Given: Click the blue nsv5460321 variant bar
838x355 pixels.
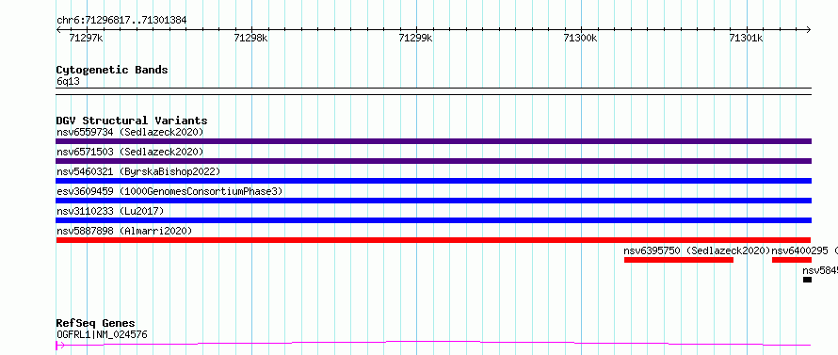Looking at the screenshot, I should (433, 181).
